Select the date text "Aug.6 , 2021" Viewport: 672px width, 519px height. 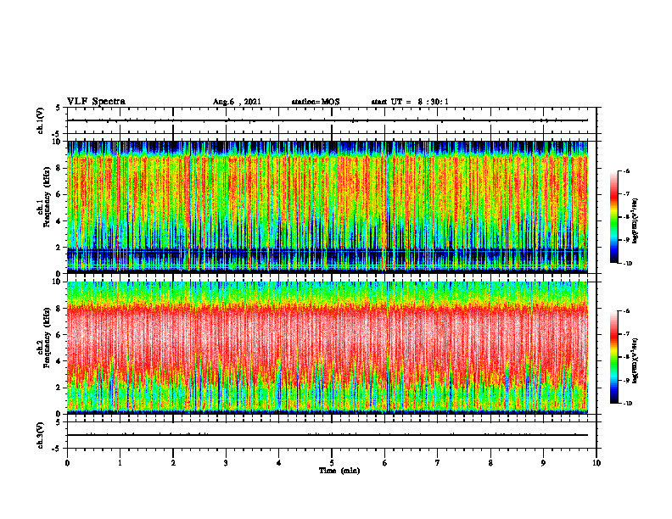(237, 102)
